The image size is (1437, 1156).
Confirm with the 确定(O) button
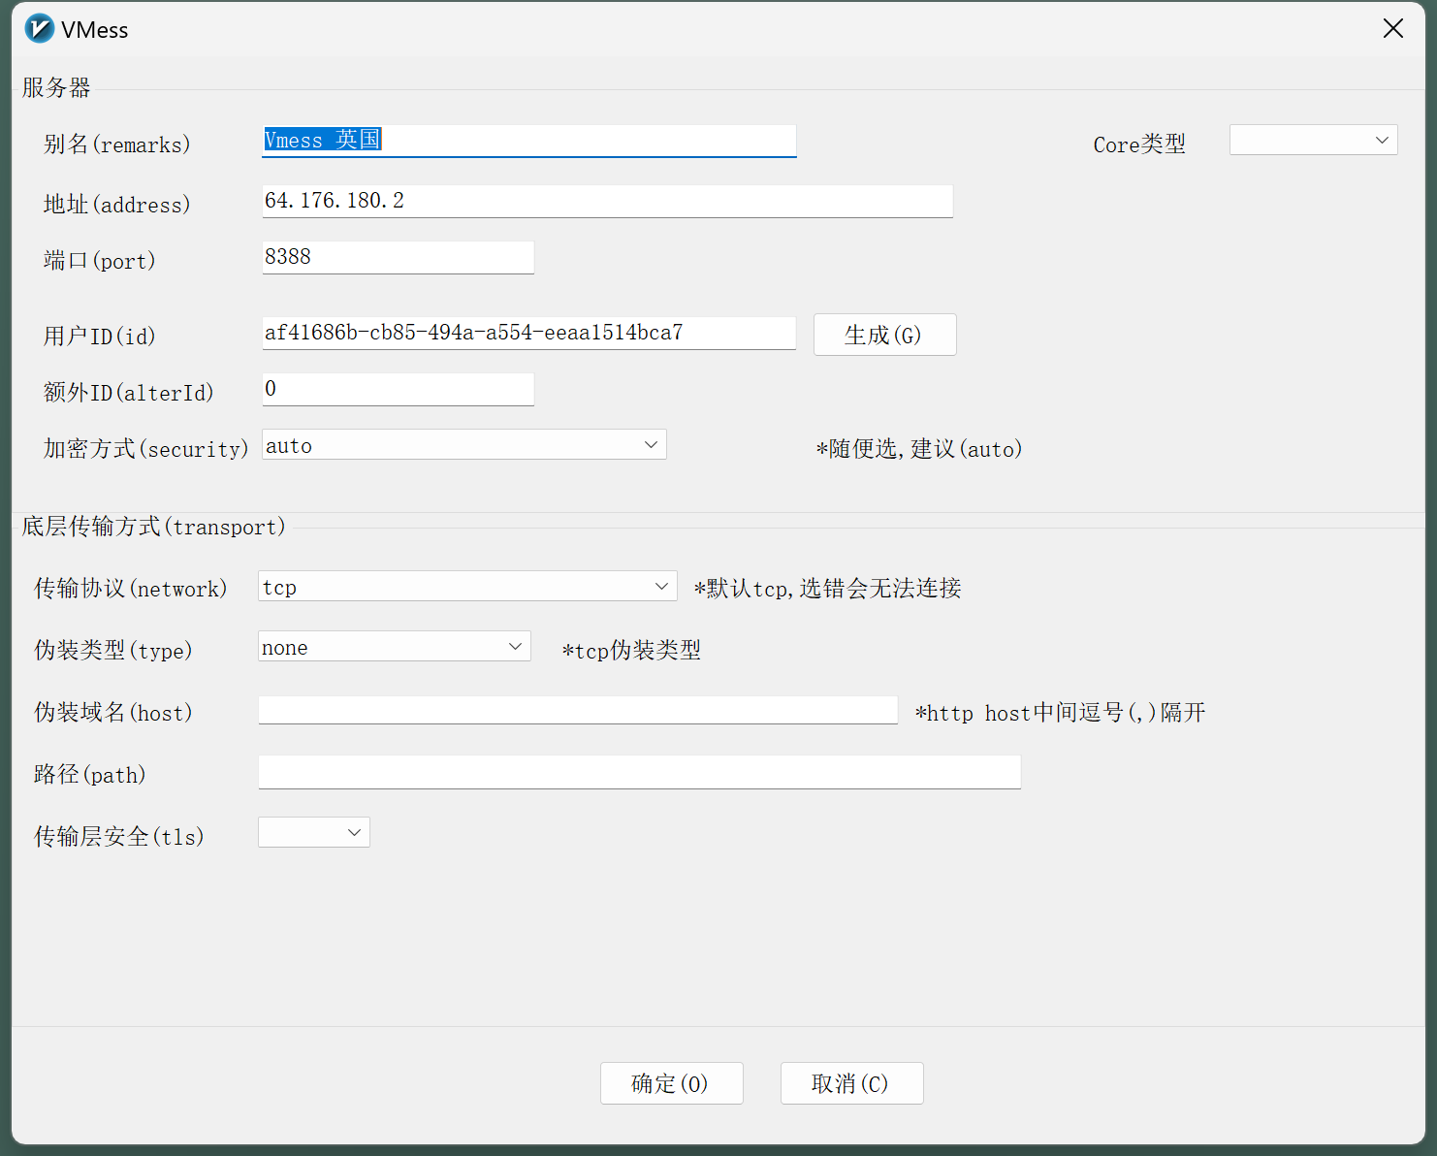[671, 1083]
